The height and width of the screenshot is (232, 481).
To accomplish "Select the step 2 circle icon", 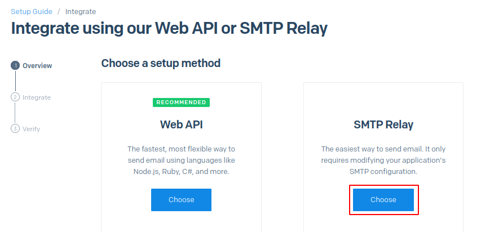I will [x=15, y=97].
